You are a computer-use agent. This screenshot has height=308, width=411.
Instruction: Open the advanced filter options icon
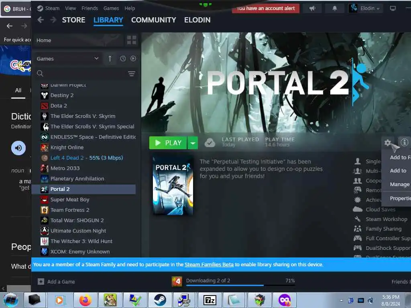132,74
